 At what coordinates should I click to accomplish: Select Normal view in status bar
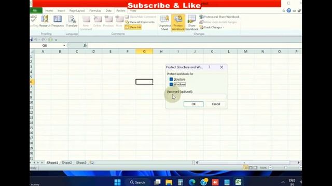pos(245,167)
